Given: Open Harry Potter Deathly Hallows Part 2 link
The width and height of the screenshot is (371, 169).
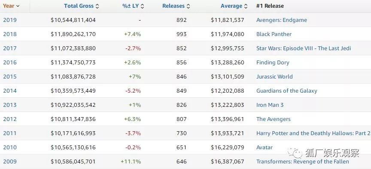Looking at the screenshot, I should pyautogui.click(x=313, y=133).
